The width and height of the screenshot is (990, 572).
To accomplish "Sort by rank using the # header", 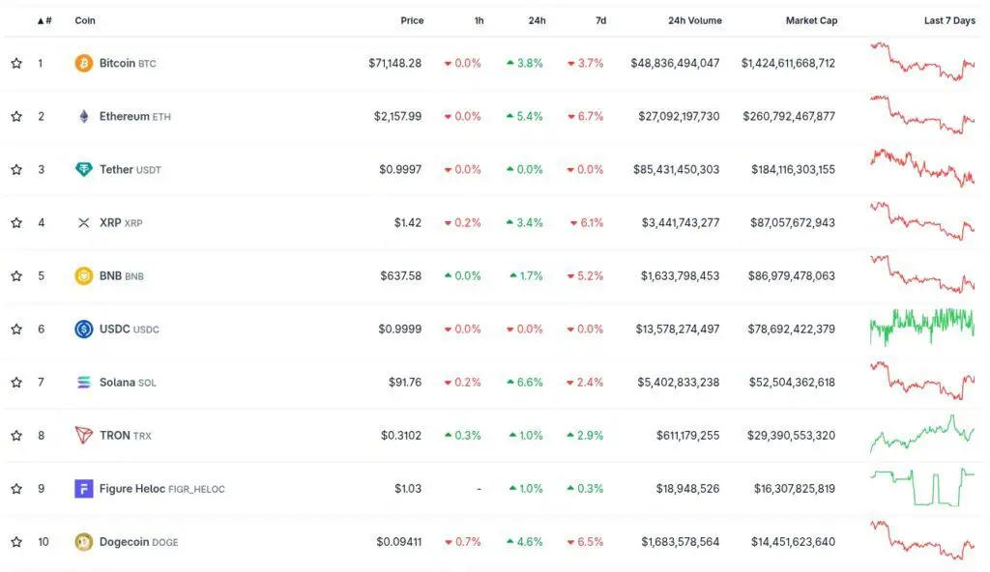I will pyautogui.click(x=44, y=20).
